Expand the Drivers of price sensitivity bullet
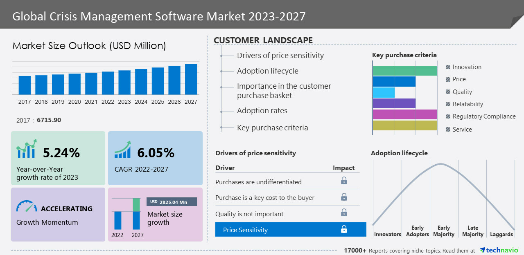The image size is (524, 255). (x=280, y=55)
